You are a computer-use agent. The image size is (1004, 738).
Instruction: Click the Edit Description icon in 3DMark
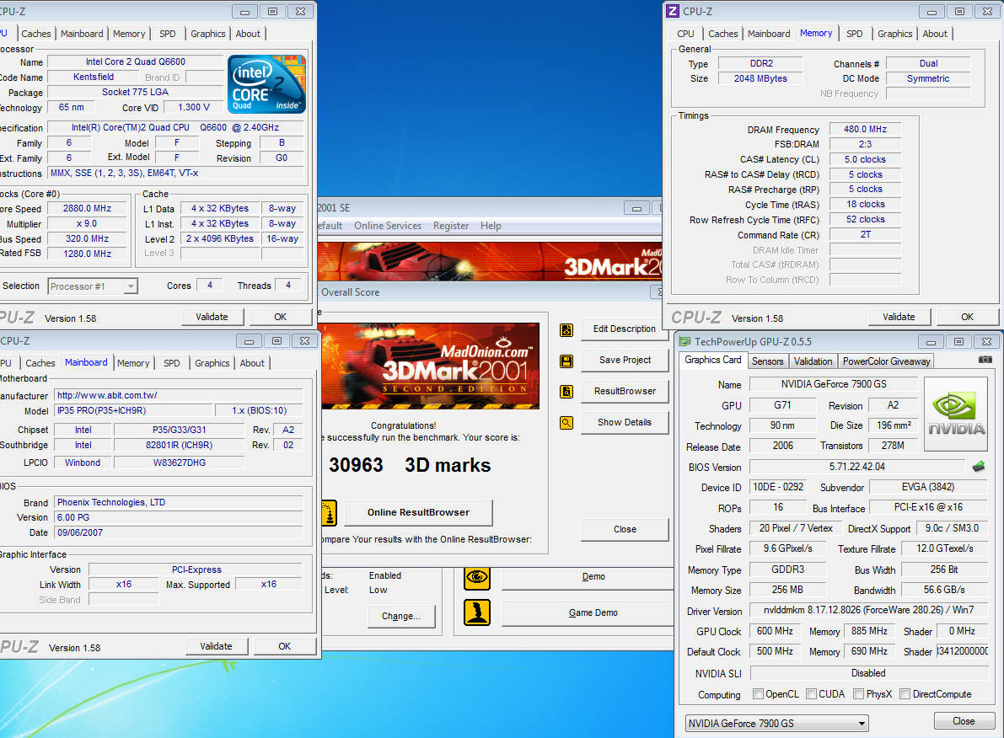(566, 329)
